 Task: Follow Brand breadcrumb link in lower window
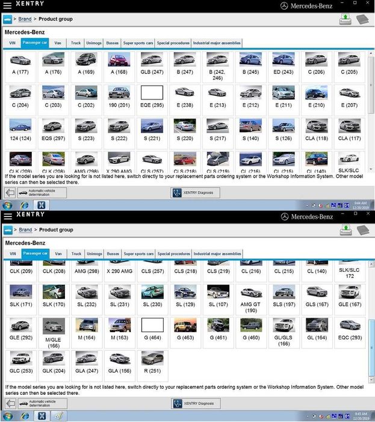[25, 230]
